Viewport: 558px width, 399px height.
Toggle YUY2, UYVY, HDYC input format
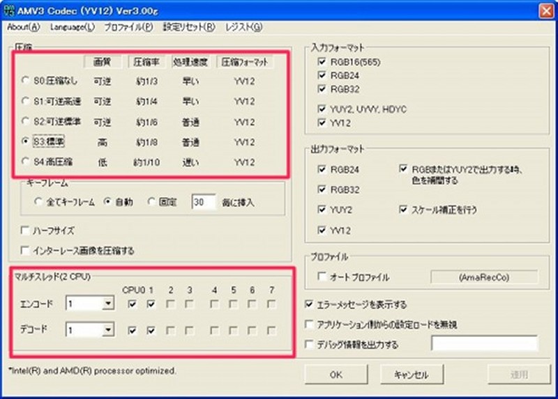[x=322, y=109]
